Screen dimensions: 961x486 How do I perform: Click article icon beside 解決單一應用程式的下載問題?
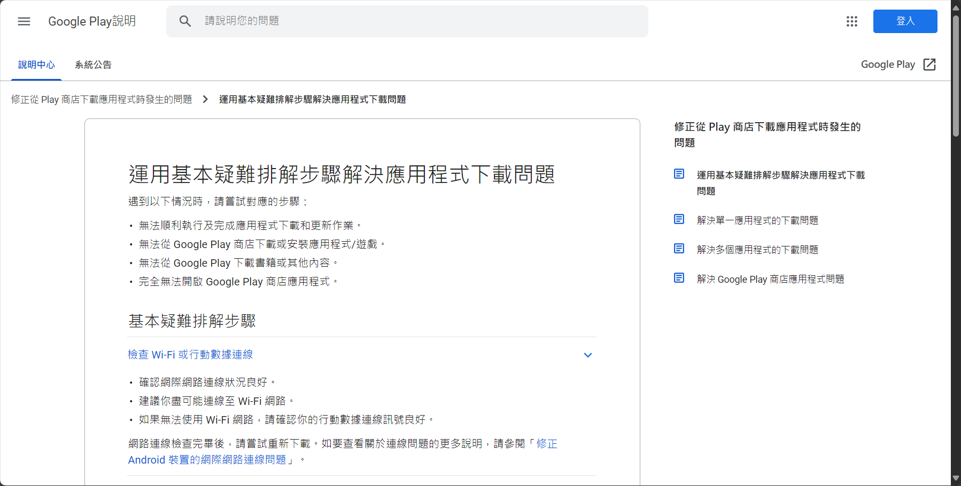[679, 219]
